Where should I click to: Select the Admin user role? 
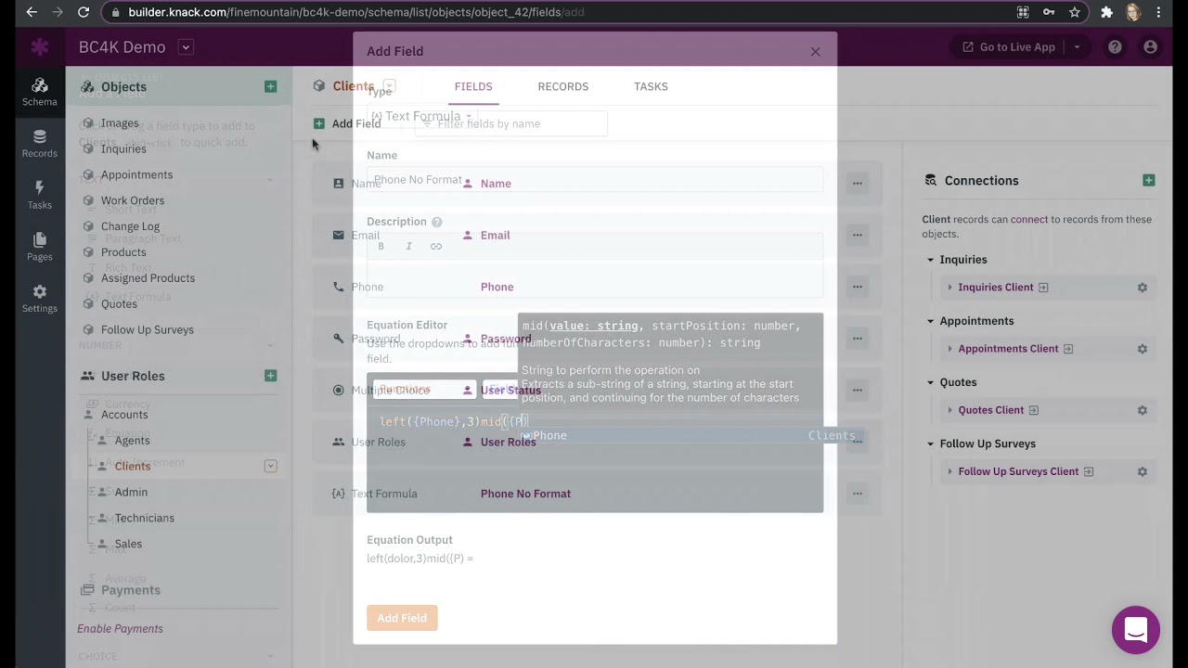click(x=131, y=492)
